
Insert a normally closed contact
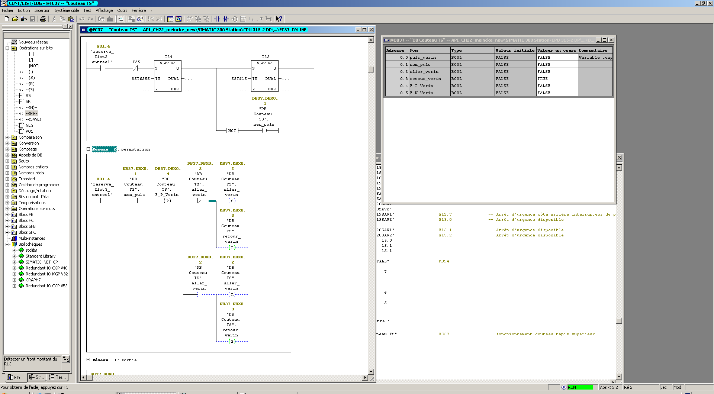(226, 19)
